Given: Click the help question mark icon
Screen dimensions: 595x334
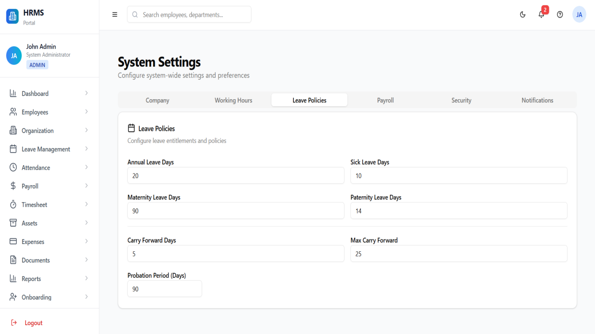Looking at the screenshot, I should [560, 15].
